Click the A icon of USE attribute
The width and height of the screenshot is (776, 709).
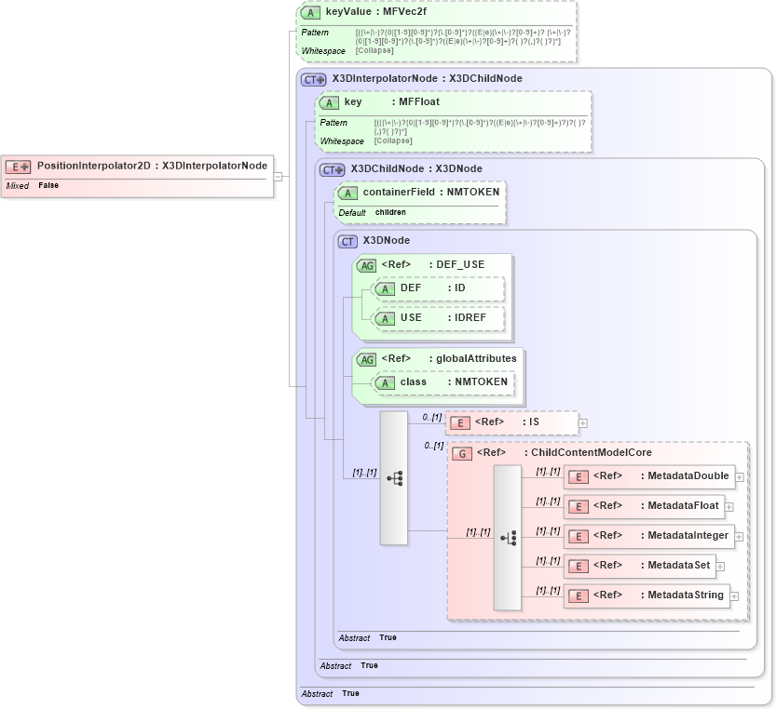(x=385, y=319)
